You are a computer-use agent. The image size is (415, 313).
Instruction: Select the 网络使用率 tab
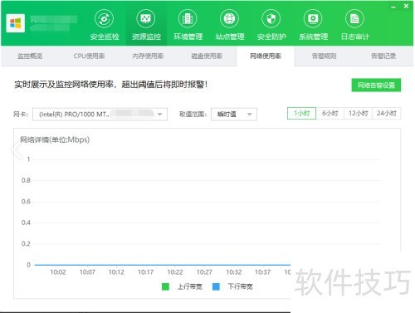click(266, 56)
